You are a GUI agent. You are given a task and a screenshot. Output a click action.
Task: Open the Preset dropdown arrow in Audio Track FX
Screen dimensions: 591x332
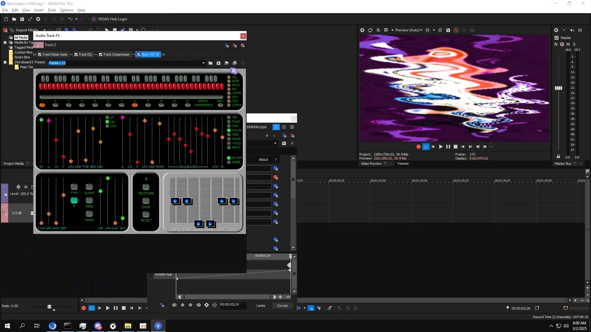point(203,63)
